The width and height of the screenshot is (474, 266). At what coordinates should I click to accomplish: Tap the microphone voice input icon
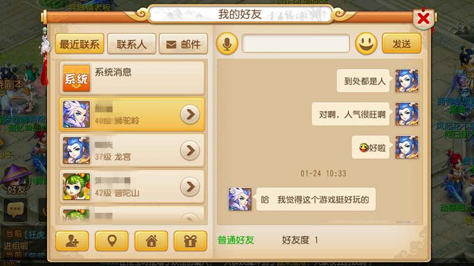[227, 44]
